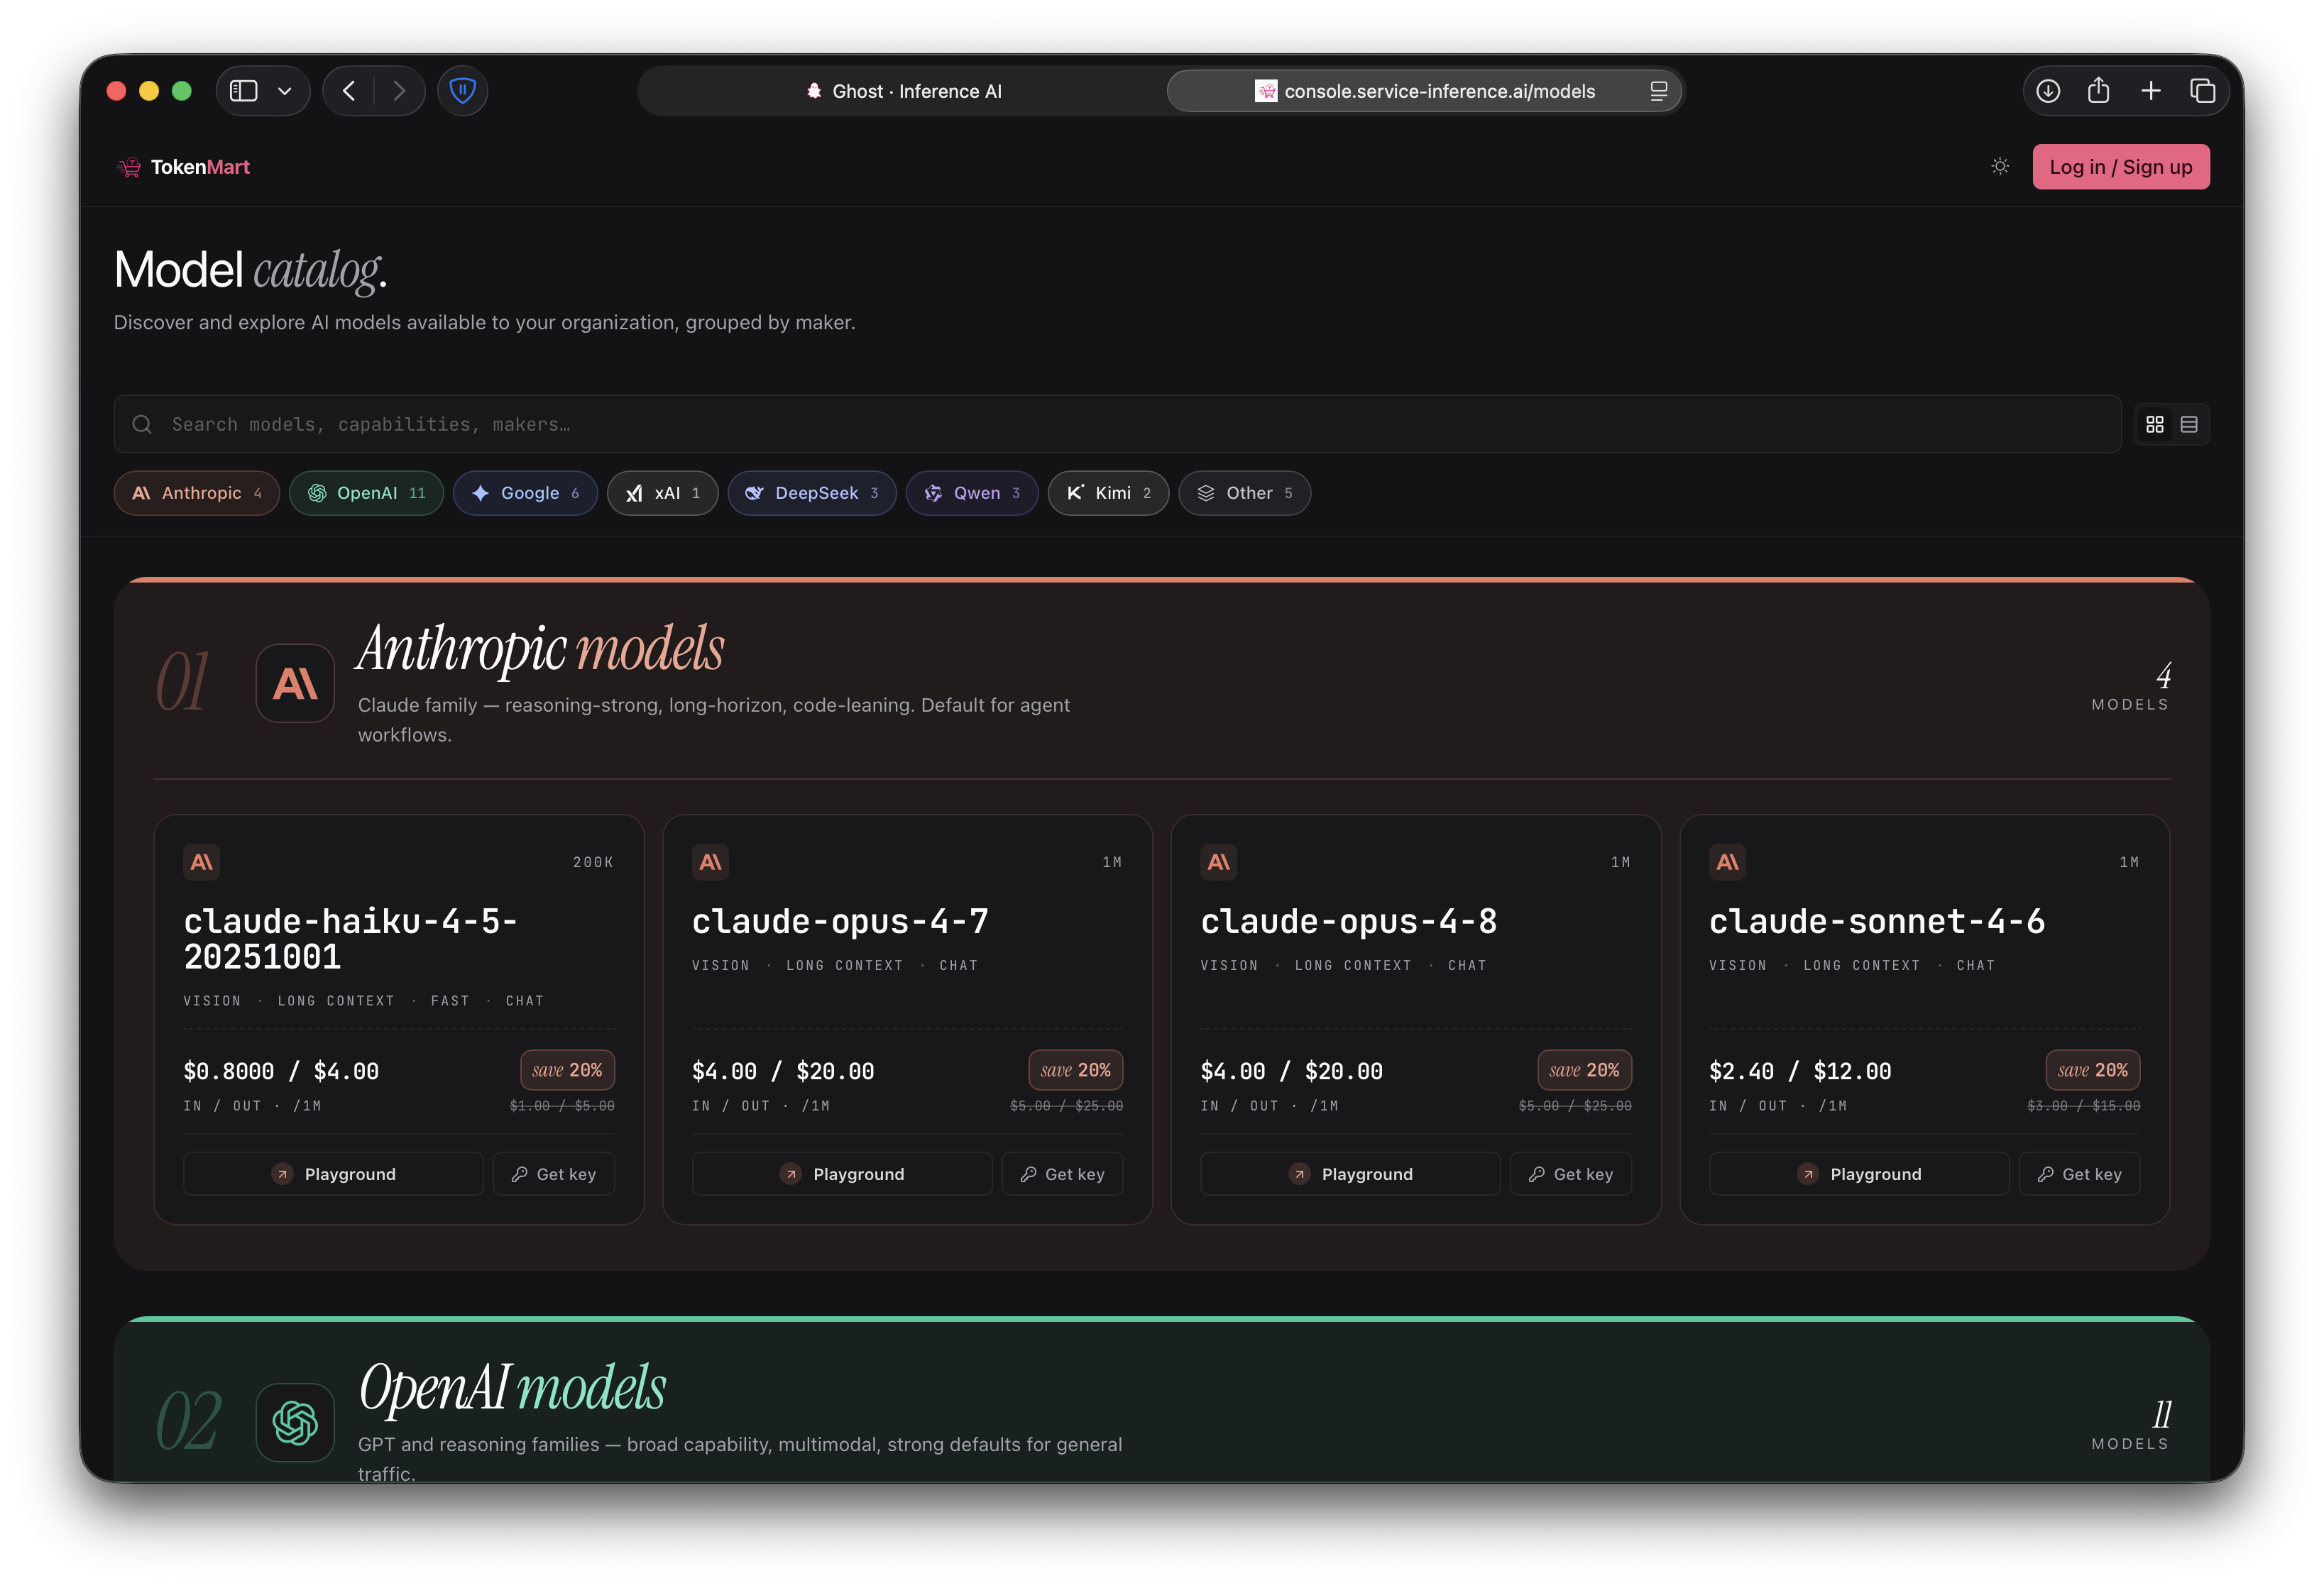
Task: Click the save 20% badge on claude-haiku card
Action: (x=567, y=1069)
